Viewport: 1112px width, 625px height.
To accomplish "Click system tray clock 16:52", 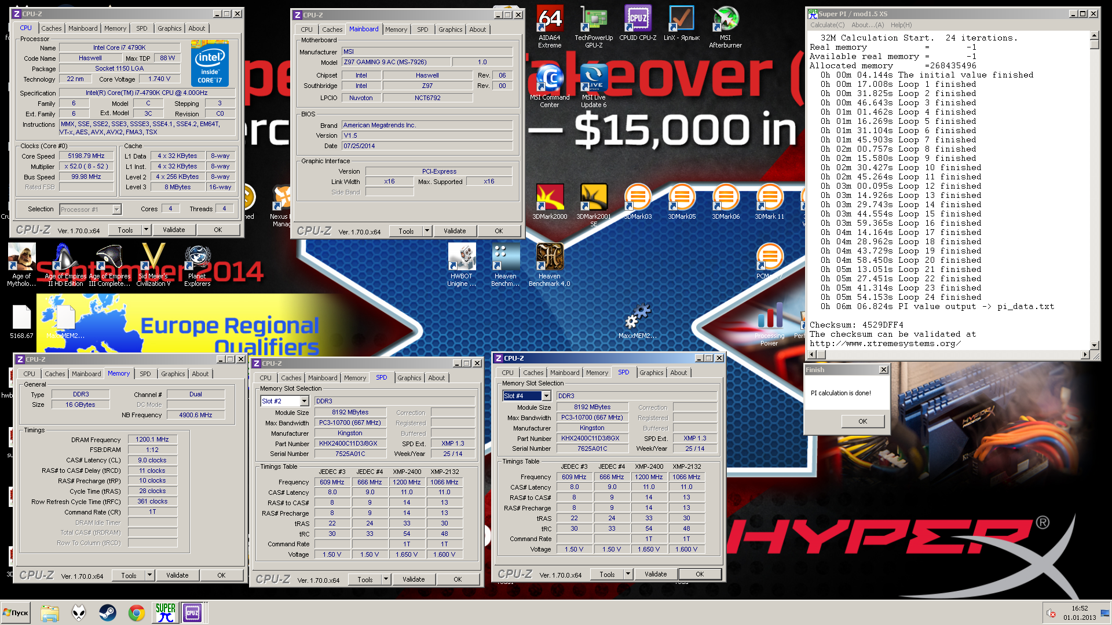I will tap(1080, 608).
